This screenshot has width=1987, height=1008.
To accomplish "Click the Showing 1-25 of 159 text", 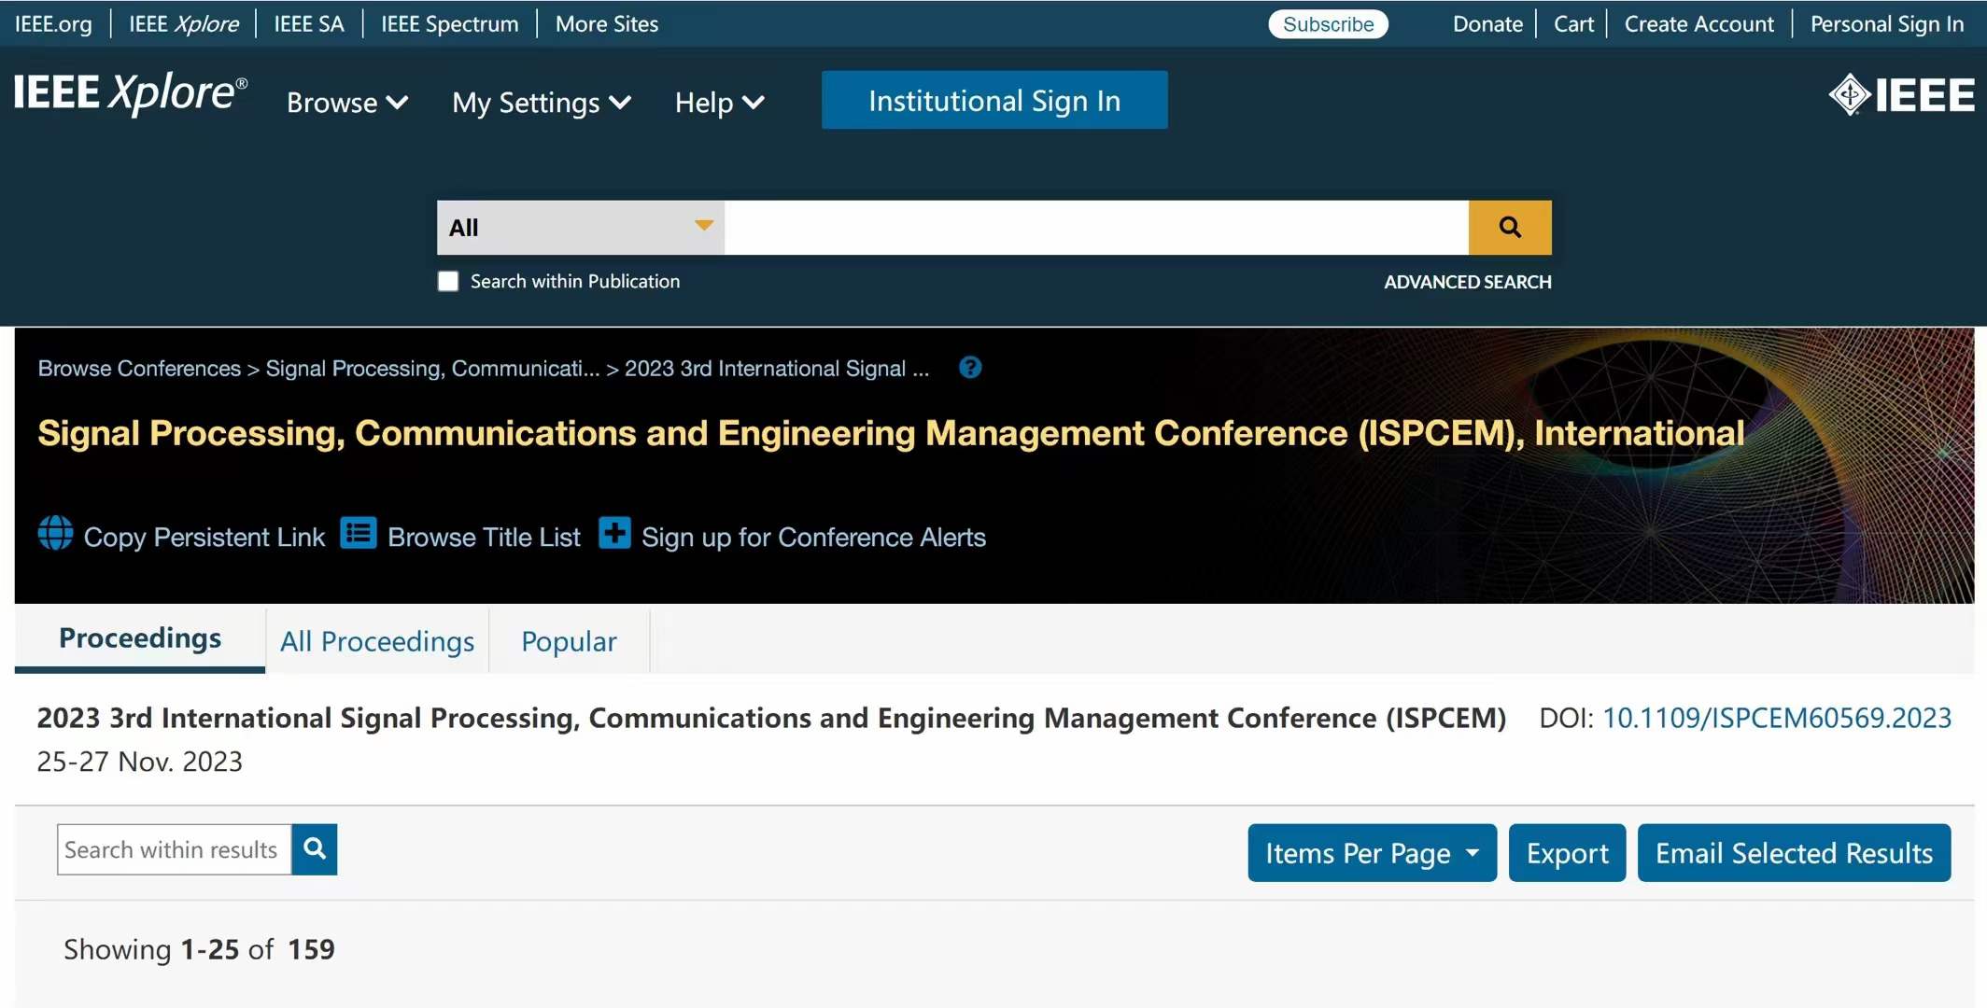I will click(199, 949).
